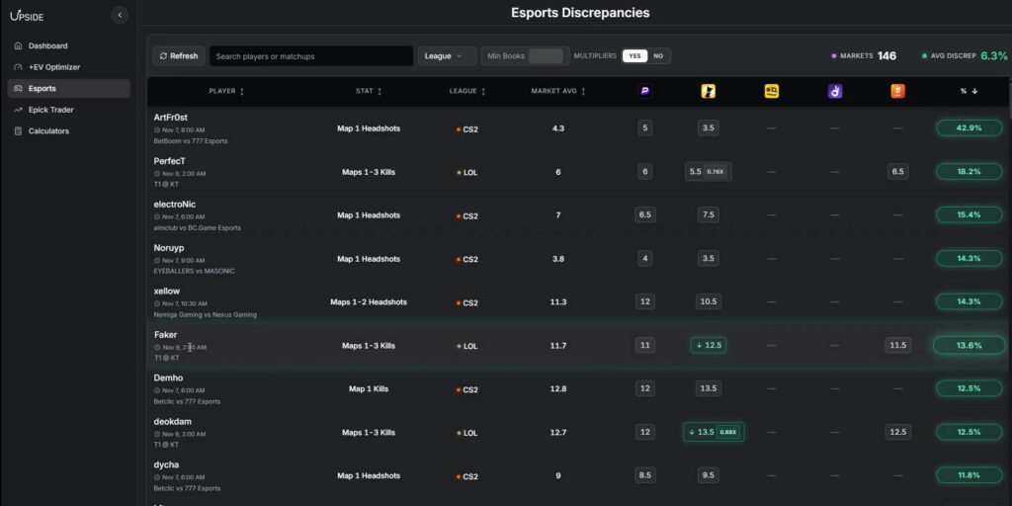Sort by the % discrepancy column

click(x=969, y=91)
